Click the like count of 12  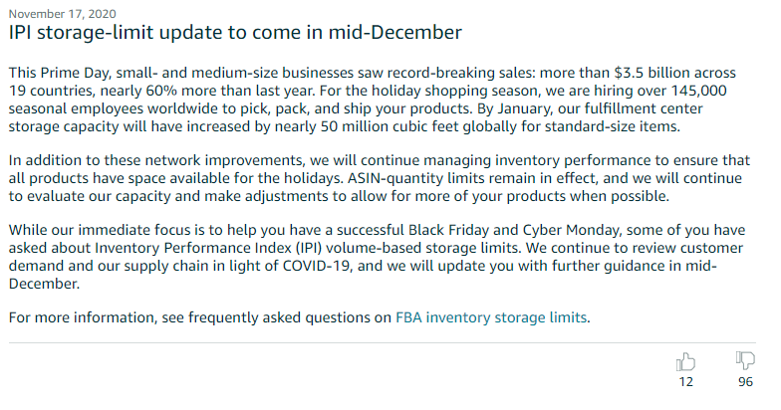click(x=685, y=382)
